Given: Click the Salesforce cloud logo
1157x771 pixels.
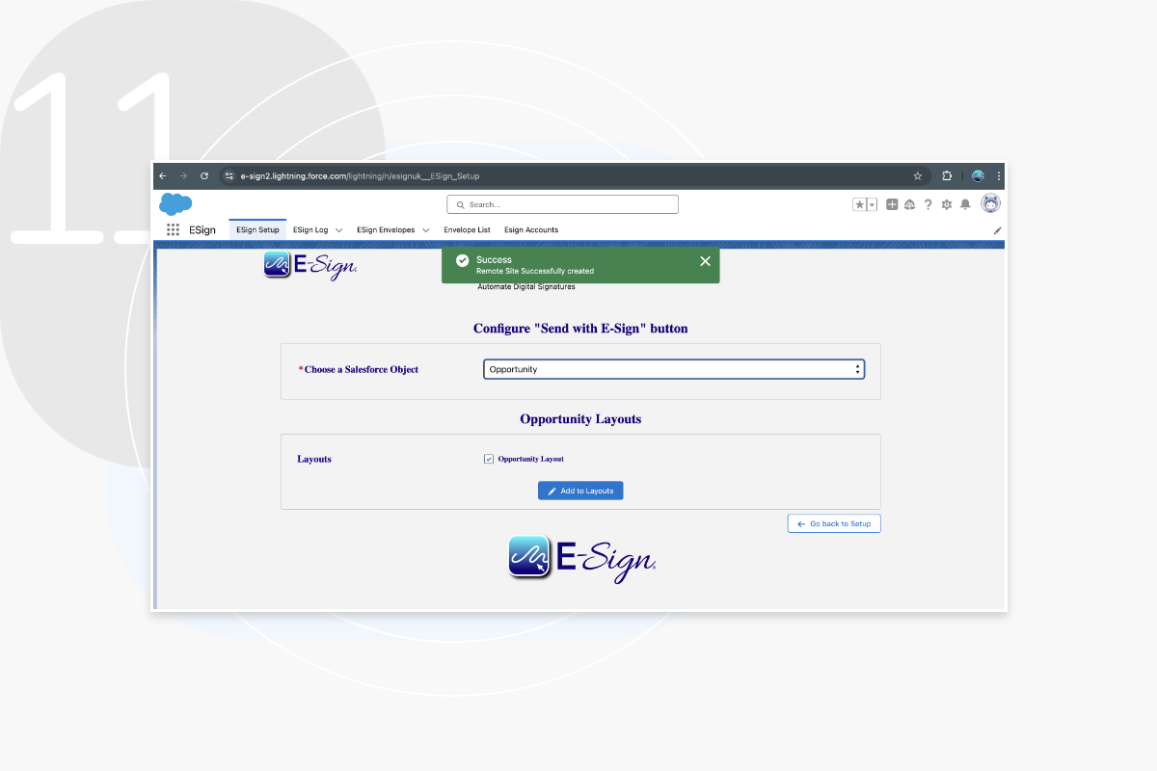Looking at the screenshot, I should pos(175,204).
